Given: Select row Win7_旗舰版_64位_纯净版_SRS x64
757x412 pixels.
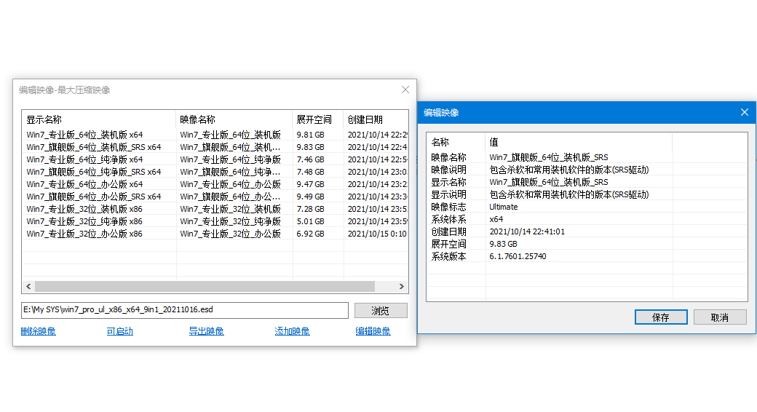Looking at the screenshot, I should pyautogui.click(x=215, y=172).
